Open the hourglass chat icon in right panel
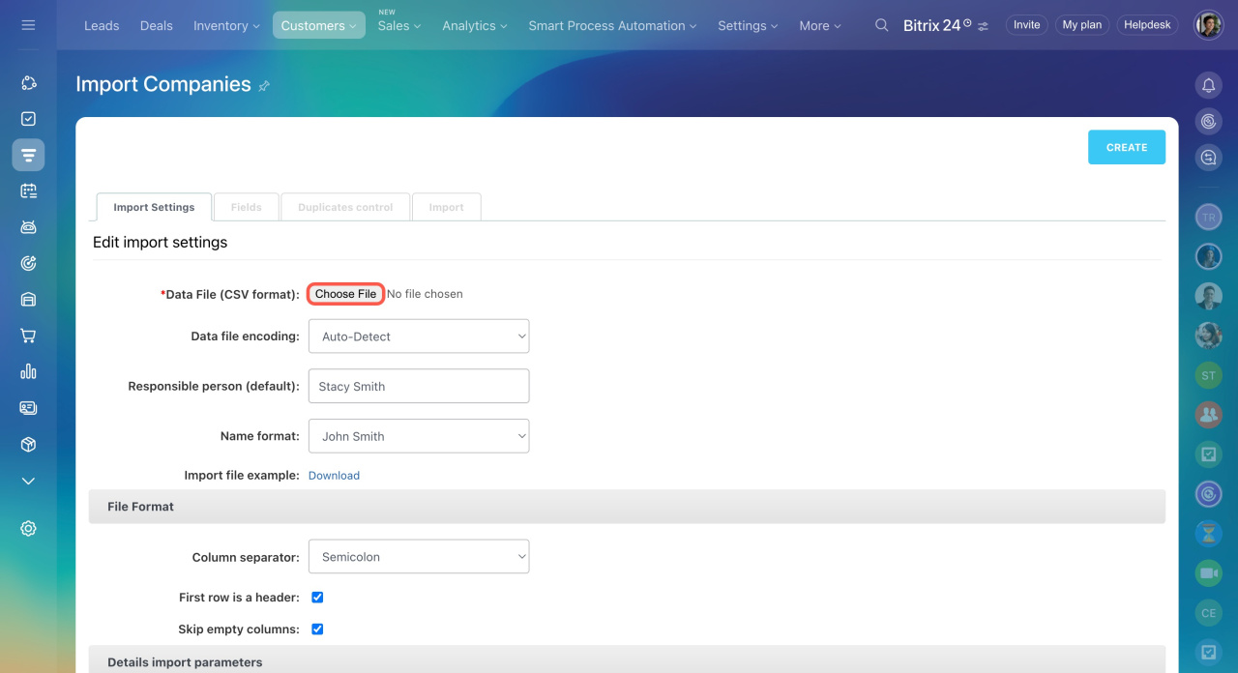The image size is (1238, 673). [x=1208, y=533]
